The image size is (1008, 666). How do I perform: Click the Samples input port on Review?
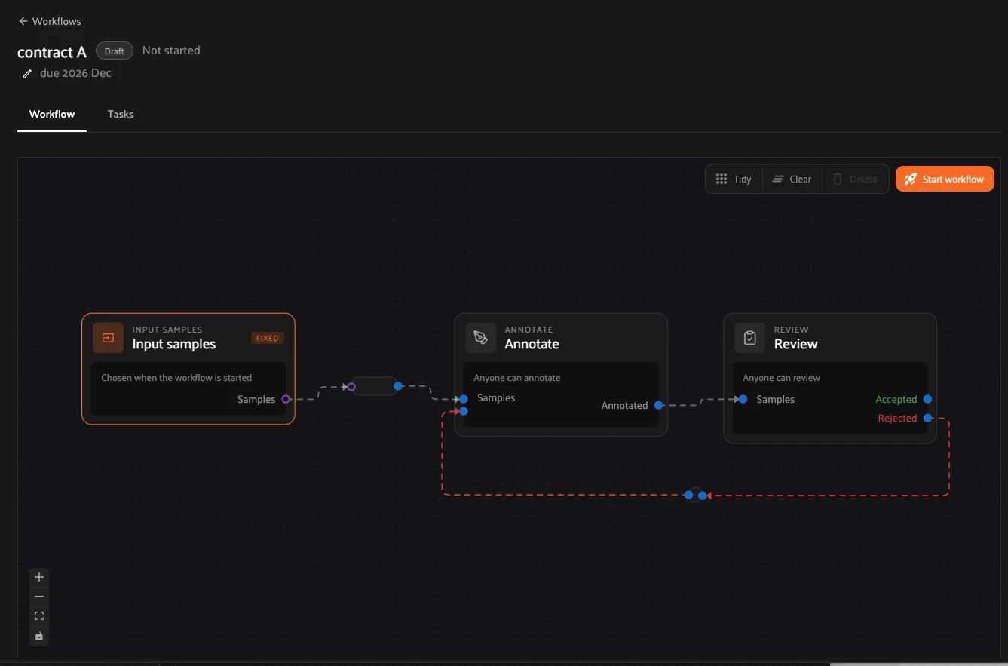pos(743,399)
